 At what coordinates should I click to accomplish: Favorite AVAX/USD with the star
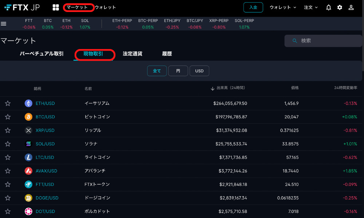coord(8,171)
